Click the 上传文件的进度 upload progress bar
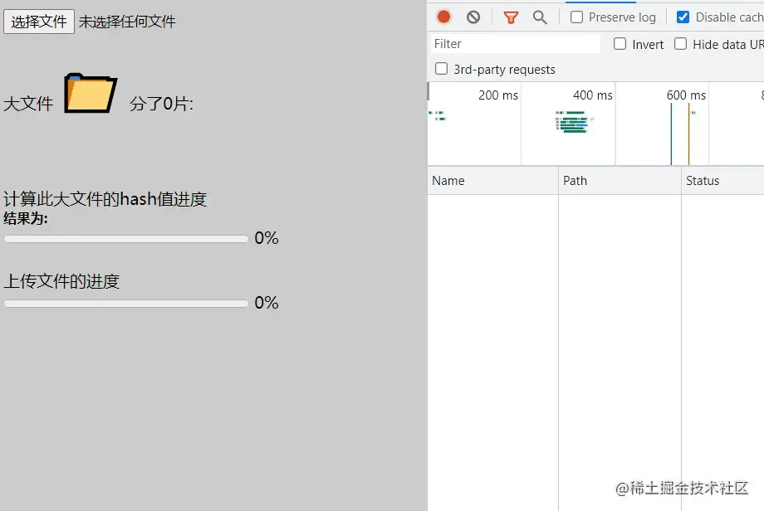Image resolution: width=764 pixels, height=511 pixels. point(126,304)
